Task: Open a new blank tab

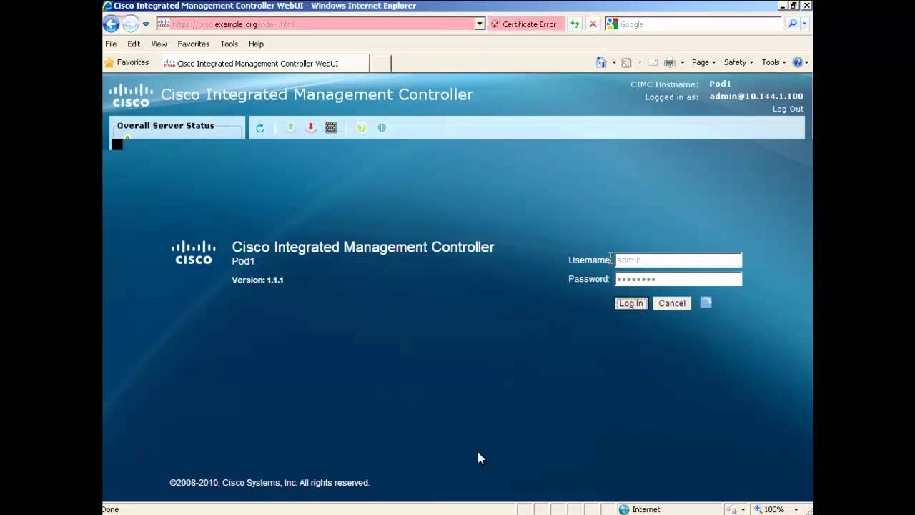Action: [380, 63]
